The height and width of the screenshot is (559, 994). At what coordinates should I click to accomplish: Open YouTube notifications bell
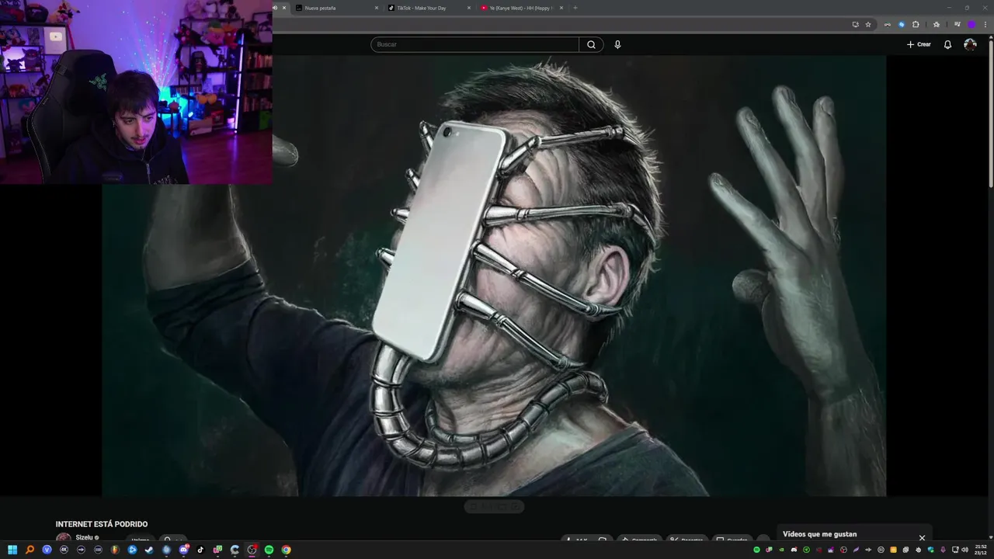coord(947,44)
